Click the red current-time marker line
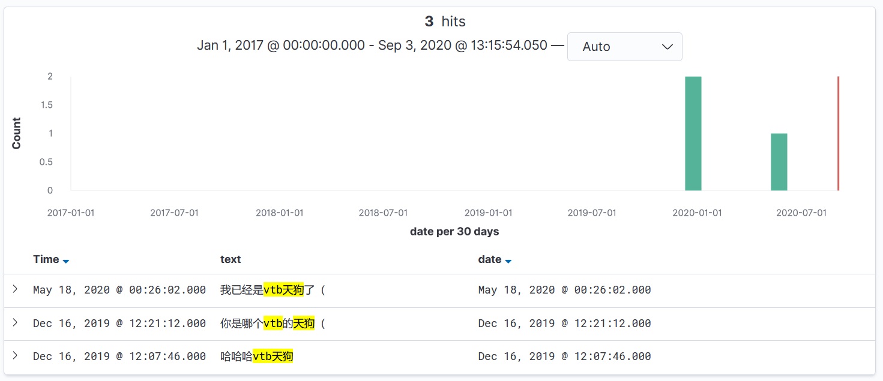The height and width of the screenshot is (381, 883). point(838,134)
